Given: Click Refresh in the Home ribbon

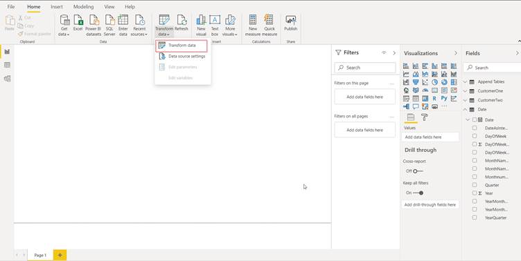Looking at the screenshot, I should (182, 23).
